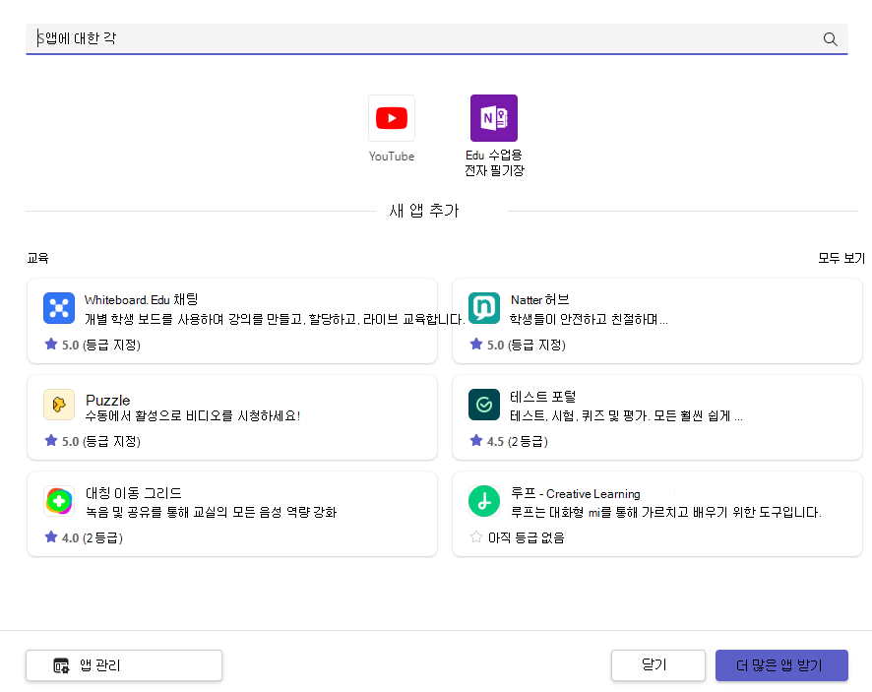Click the 앱 관리 gear icon
Image resolution: width=872 pixels, height=692 pixels.
click(x=61, y=665)
